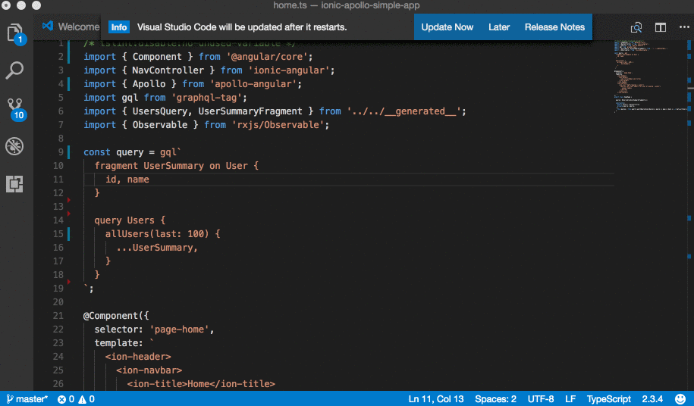Place cursor on 'id, name' line

click(x=127, y=180)
